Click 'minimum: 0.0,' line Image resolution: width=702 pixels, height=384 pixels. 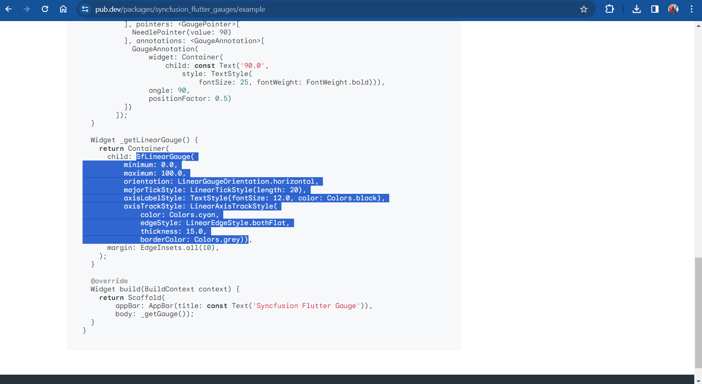click(x=151, y=165)
